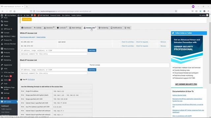This screenshot has width=211, height=118.
Task: Focus the Black list IP address input
Action: tap(53, 70)
